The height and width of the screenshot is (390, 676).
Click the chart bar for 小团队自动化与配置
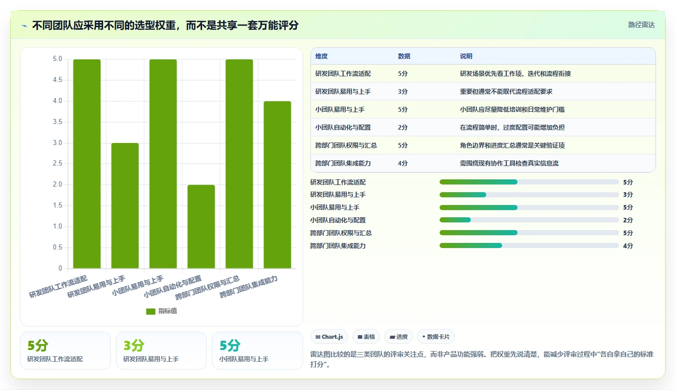pos(201,227)
